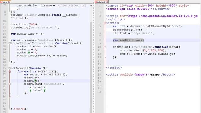Screen dimensions: 201x113
Task: Click 'socket.on('newPosition',function(data){' line
Action: 147,47
